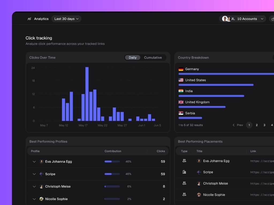The height and width of the screenshot is (205, 274).
Task: Click the Germany progress bar
Action: [226, 74]
